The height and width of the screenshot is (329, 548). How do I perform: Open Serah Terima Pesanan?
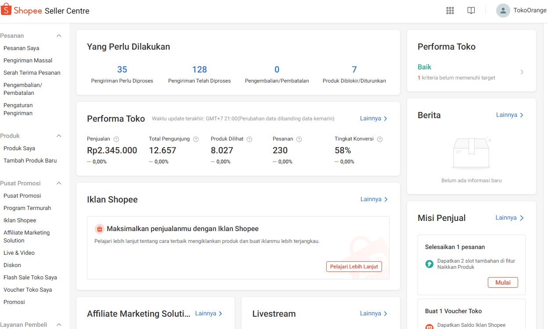[32, 73]
